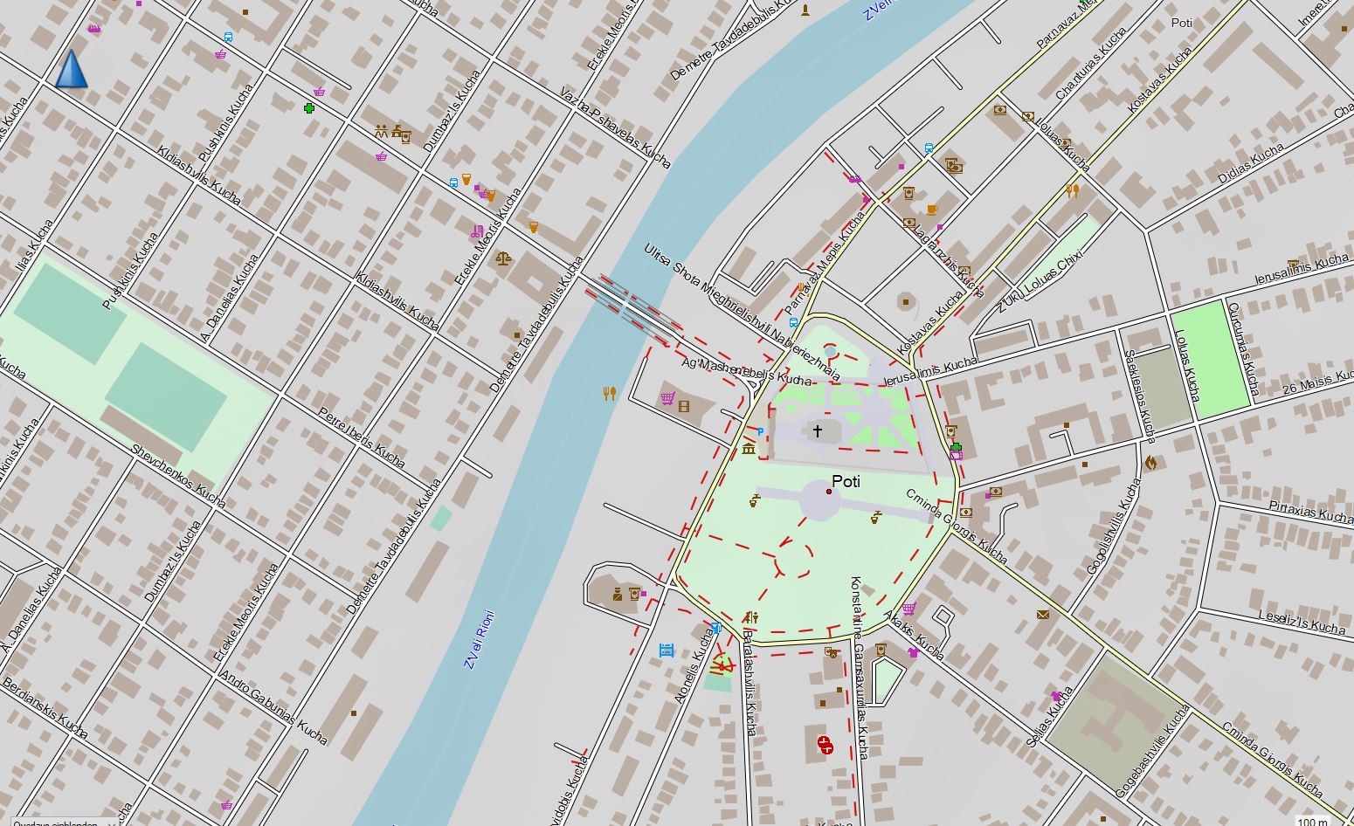
Task: Select the Chanturias Kucha street label
Action: pyautogui.click(x=1090, y=63)
